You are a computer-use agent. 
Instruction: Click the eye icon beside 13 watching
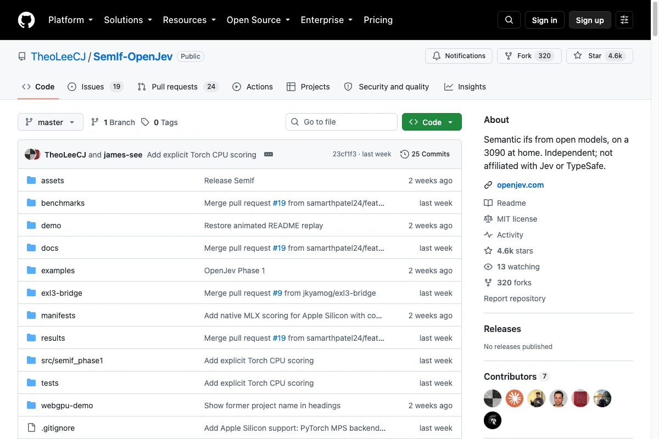pyautogui.click(x=488, y=267)
